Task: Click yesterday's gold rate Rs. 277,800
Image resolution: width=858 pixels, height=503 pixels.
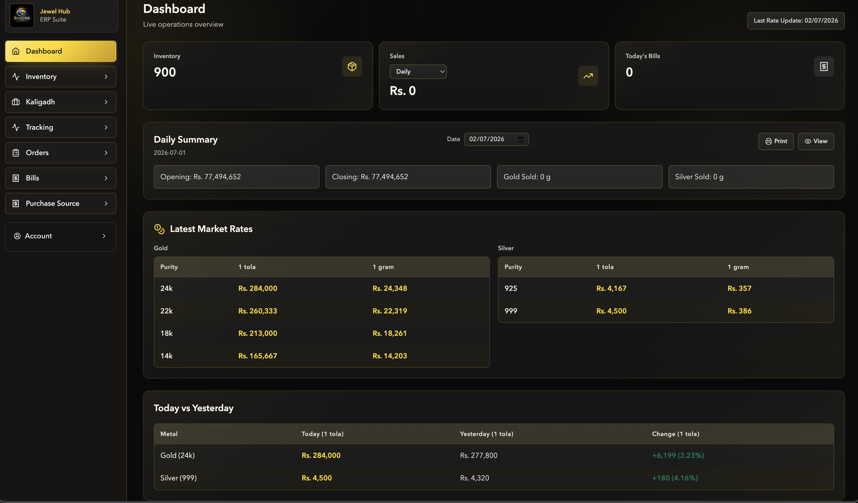Action: [x=478, y=455]
